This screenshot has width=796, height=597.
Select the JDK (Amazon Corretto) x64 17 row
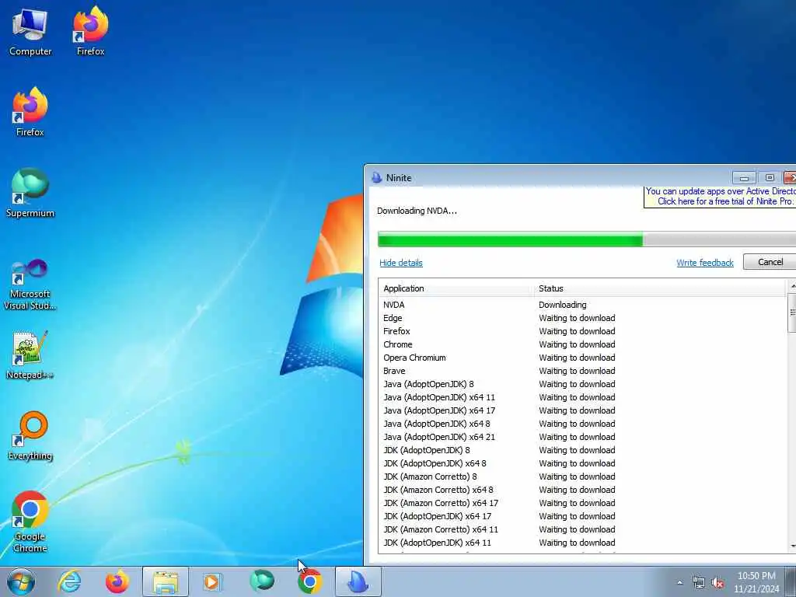coord(582,503)
